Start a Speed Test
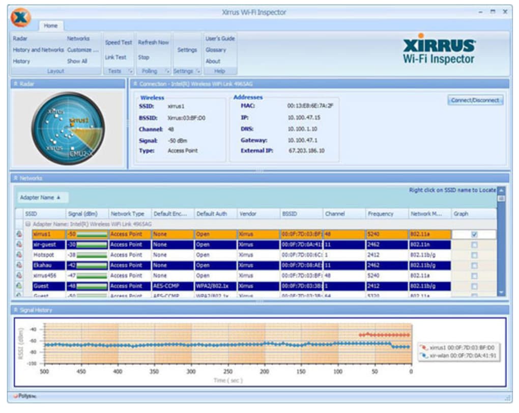 tap(118, 43)
